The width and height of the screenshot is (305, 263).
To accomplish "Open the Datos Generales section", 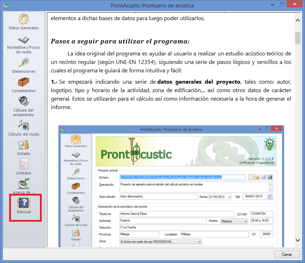I will pyautogui.click(x=24, y=22).
